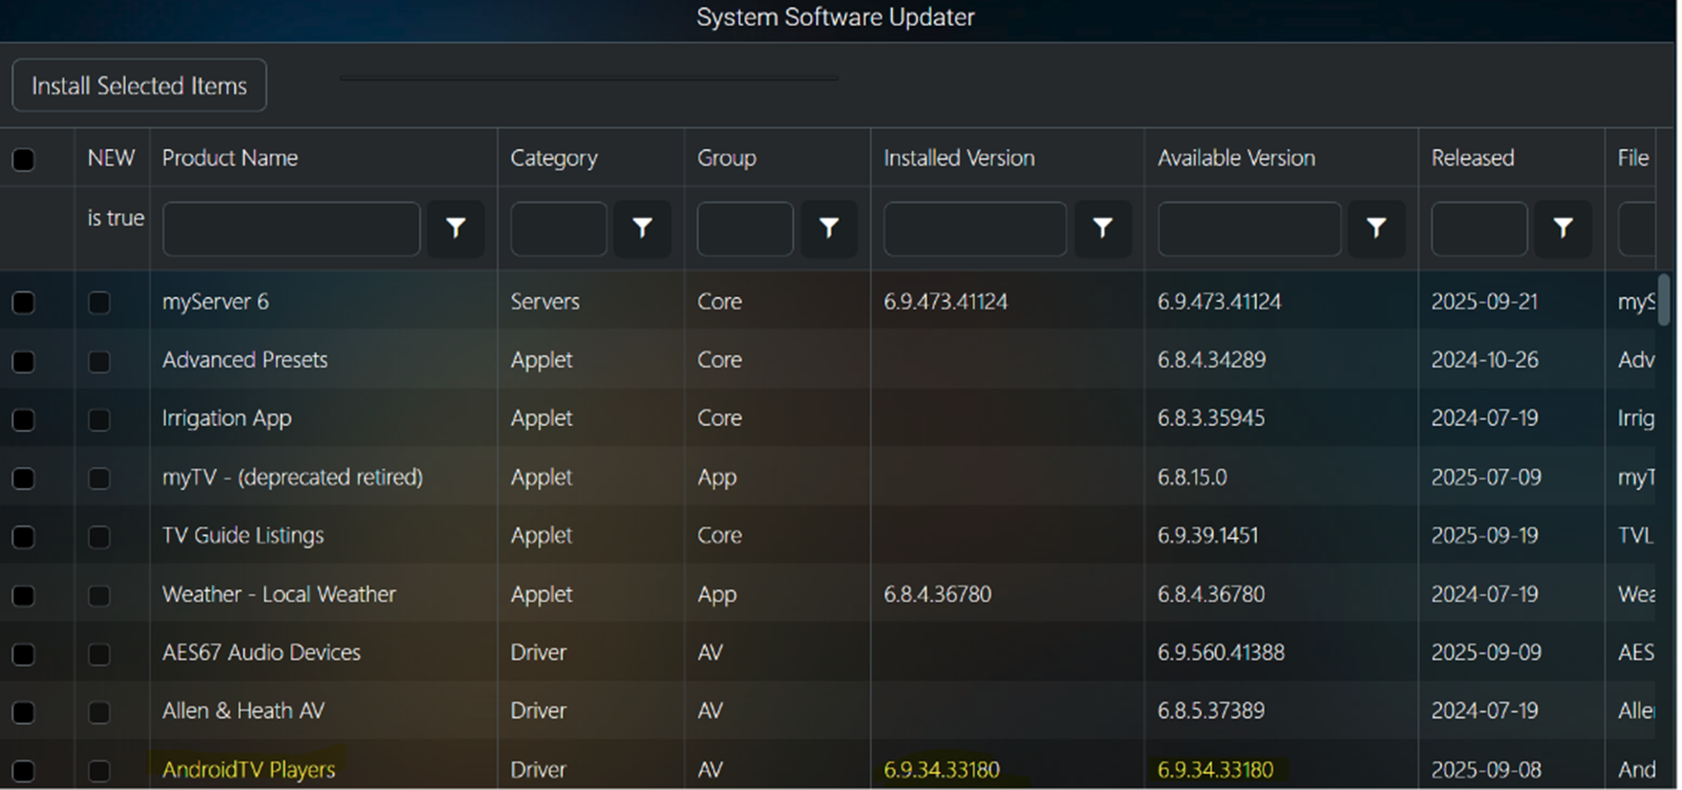
Task: Sort by Available Version column header
Action: (x=1236, y=158)
